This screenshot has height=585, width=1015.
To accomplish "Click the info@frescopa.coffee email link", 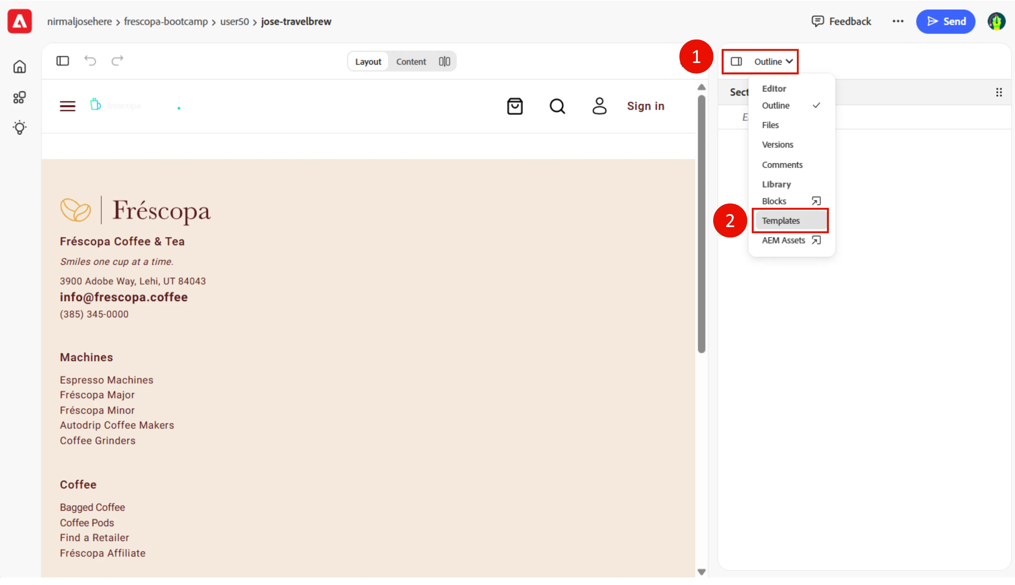I will [124, 297].
